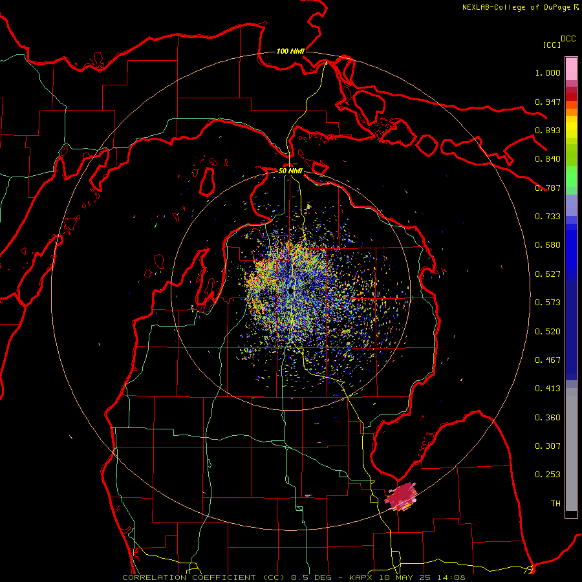Image resolution: width=582 pixels, height=582 pixels.
Task: Click the 0.467 scale value
Action: (548, 360)
